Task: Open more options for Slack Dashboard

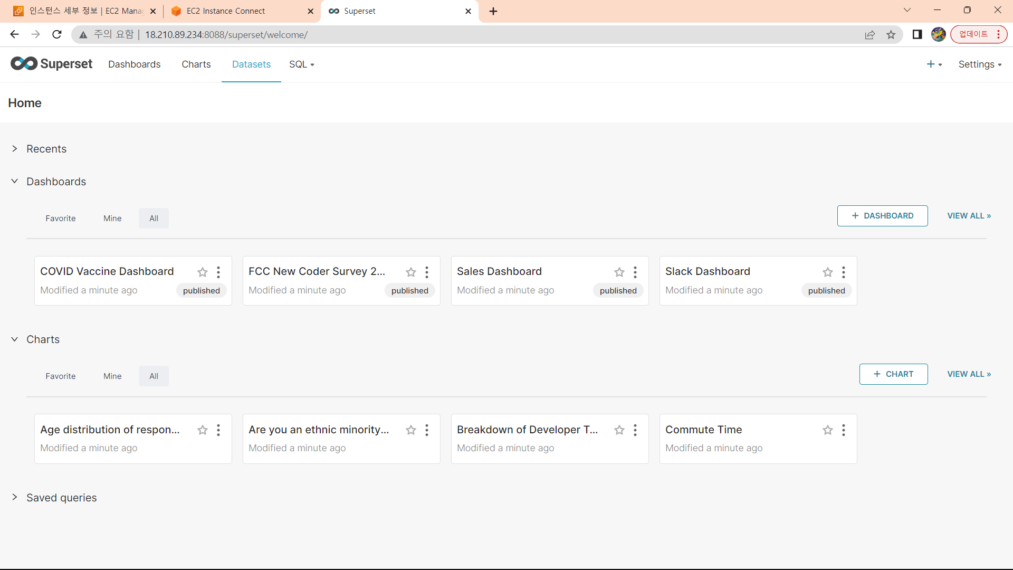Action: click(x=844, y=272)
